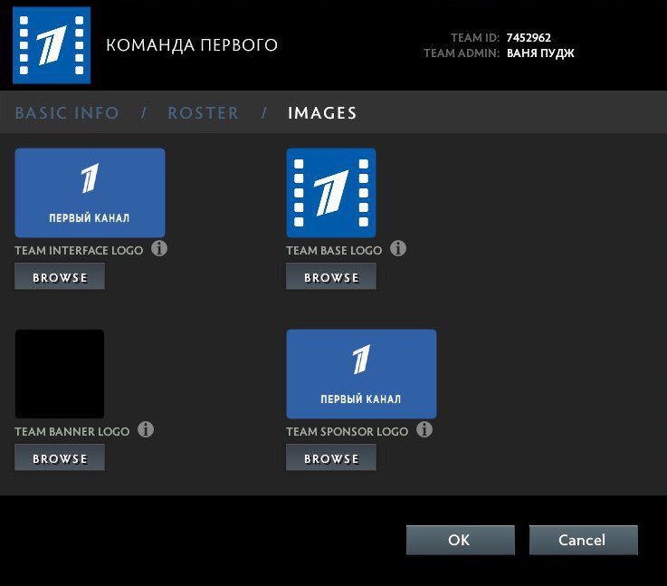
Task: Click the TEAM ADMIN: label
Action: point(462,53)
